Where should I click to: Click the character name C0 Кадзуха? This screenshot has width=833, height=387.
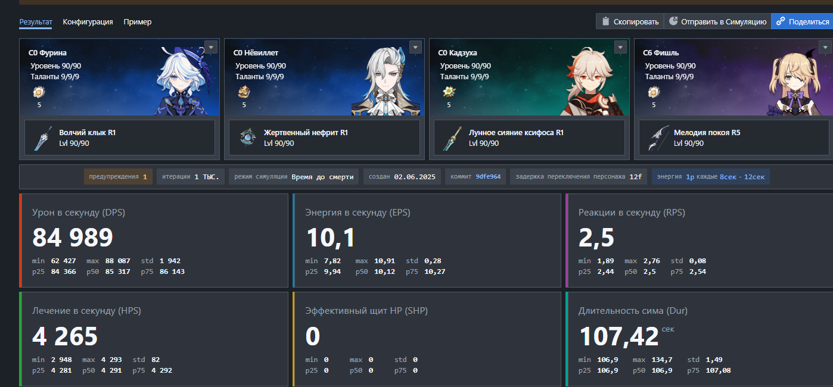(458, 53)
